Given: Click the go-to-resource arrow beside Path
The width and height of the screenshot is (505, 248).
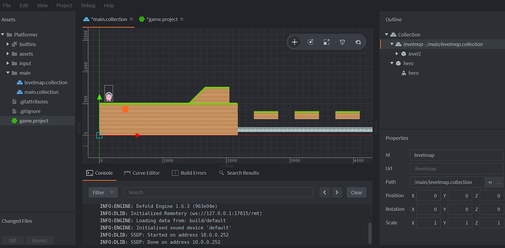Looking at the screenshot, I should [490, 182].
